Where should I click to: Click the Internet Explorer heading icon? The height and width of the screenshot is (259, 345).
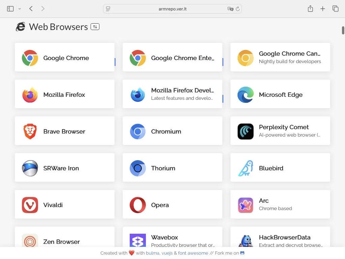[x=21, y=27]
